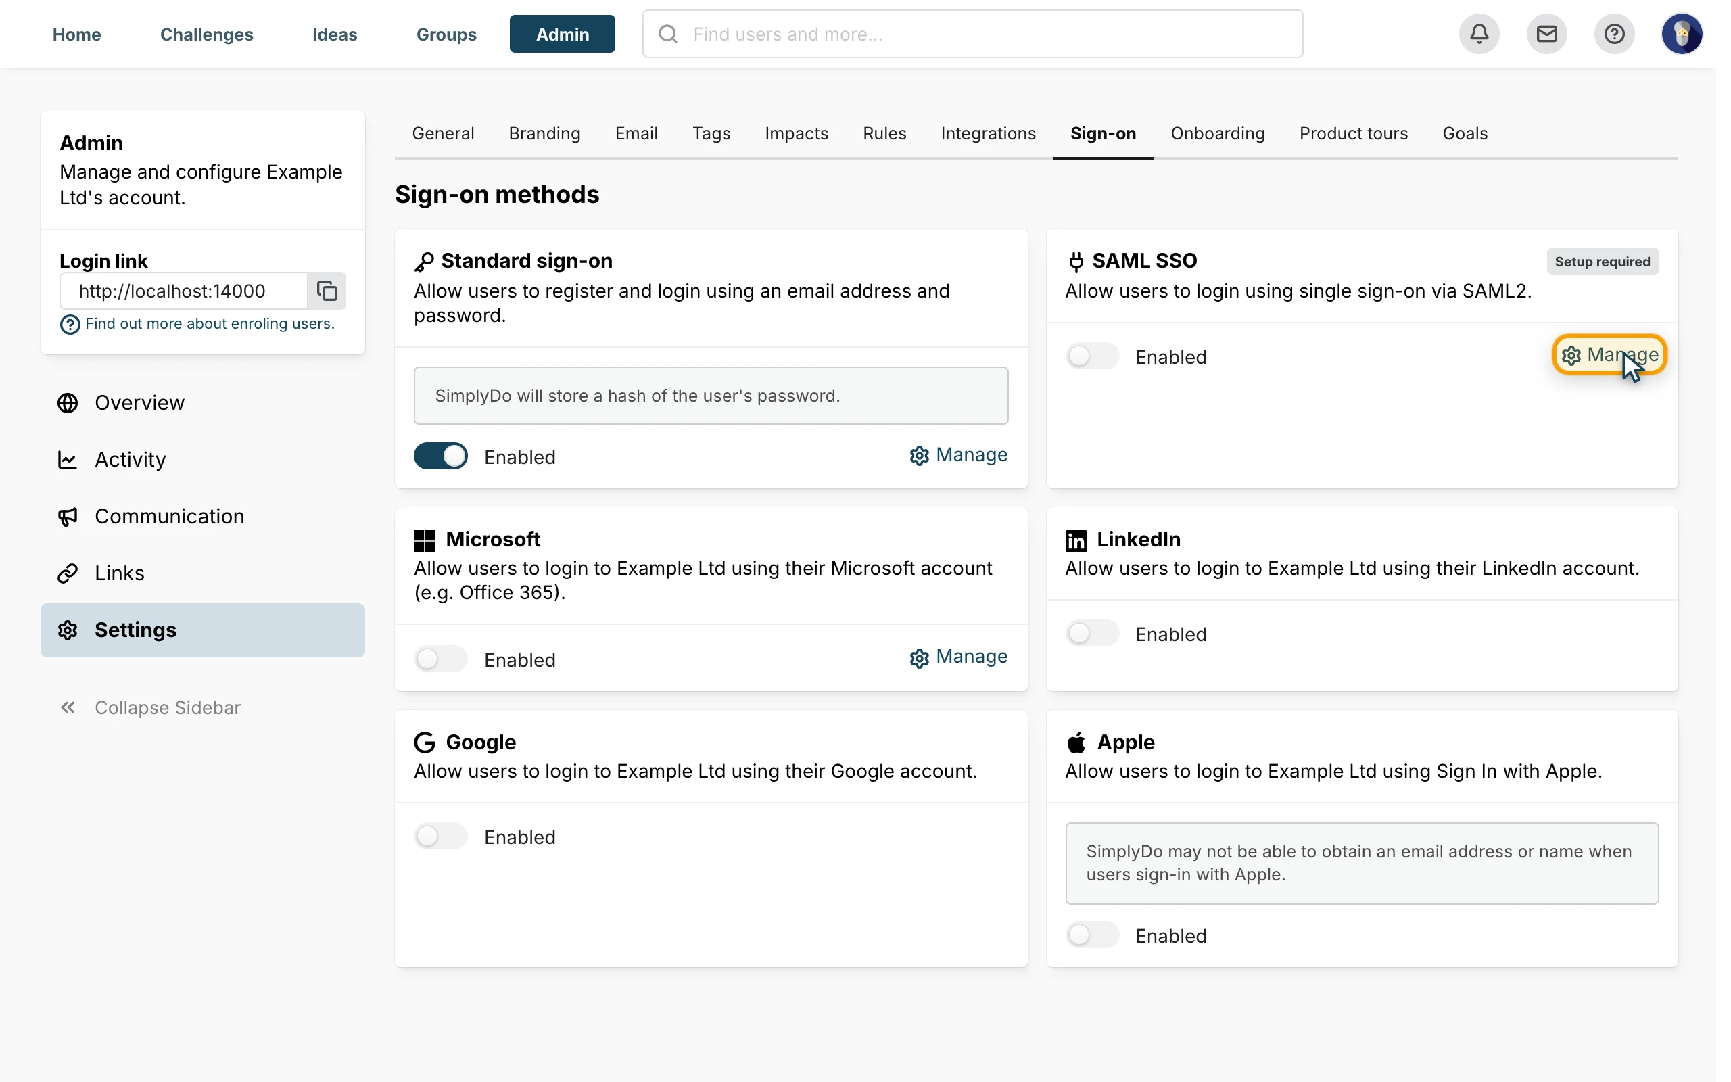The height and width of the screenshot is (1082, 1731).
Task: Click the SAML SSO plug icon
Action: (1076, 261)
